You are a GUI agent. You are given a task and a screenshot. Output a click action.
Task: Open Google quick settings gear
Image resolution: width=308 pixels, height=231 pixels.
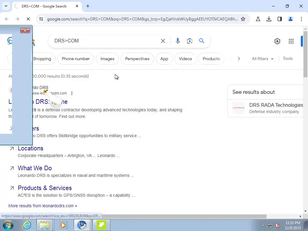coord(277,41)
